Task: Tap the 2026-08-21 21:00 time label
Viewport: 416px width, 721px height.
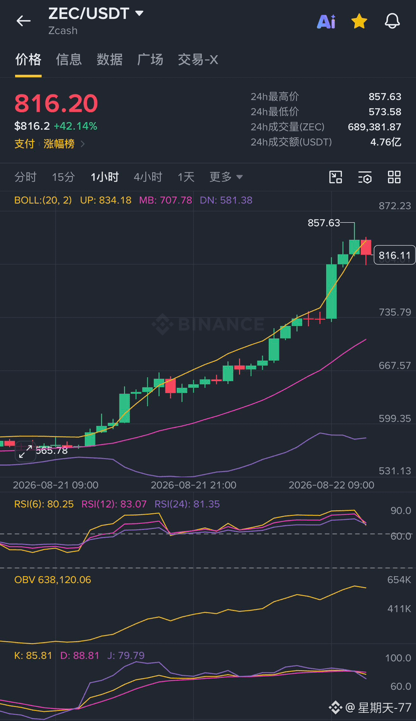Action: click(193, 485)
